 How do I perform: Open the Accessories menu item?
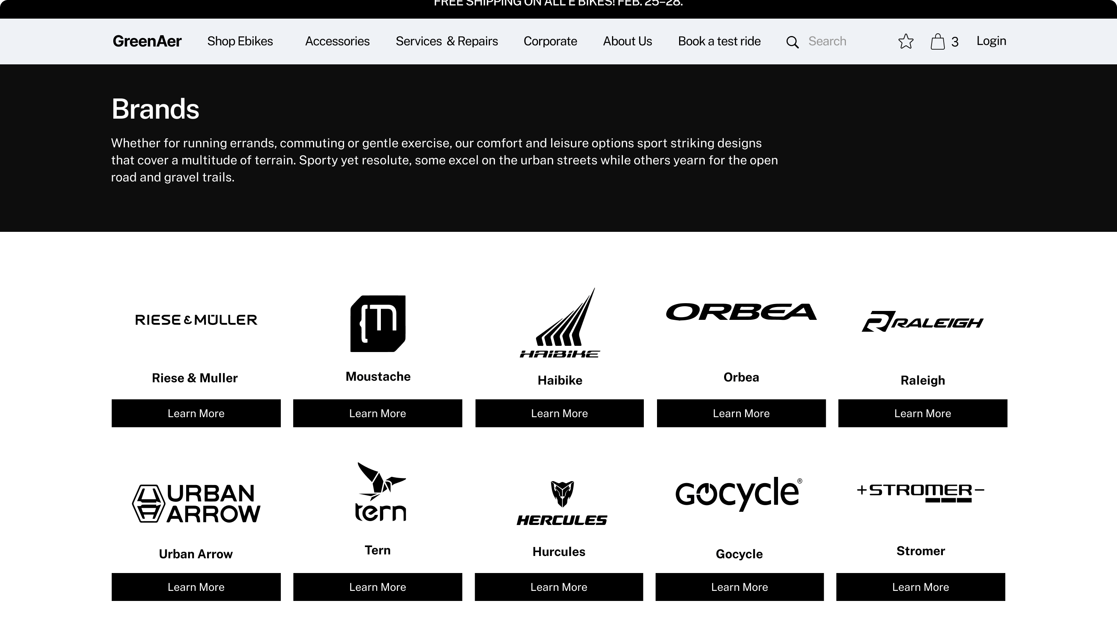[337, 41]
